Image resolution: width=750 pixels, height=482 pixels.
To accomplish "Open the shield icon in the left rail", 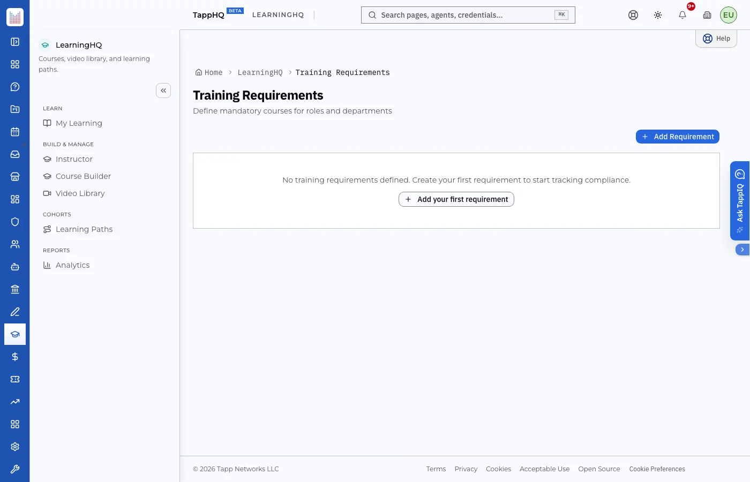I will (15, 222).
